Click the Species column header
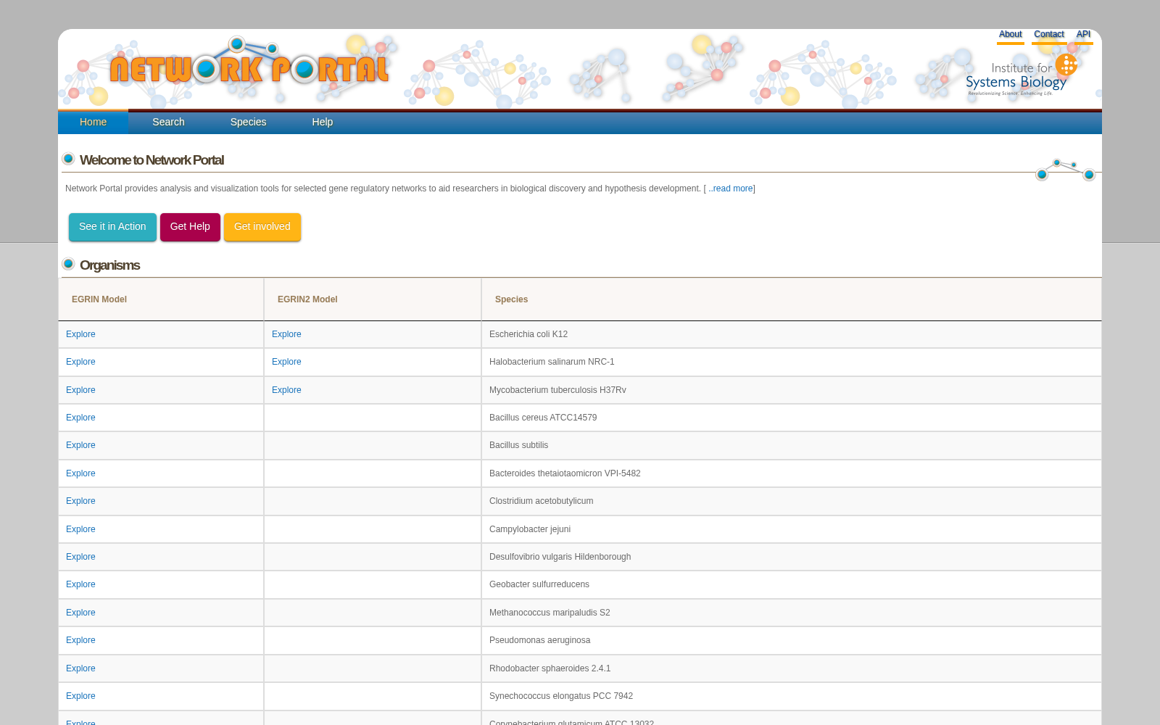This screenshot has height=725, width=1160. pos(792,299)
